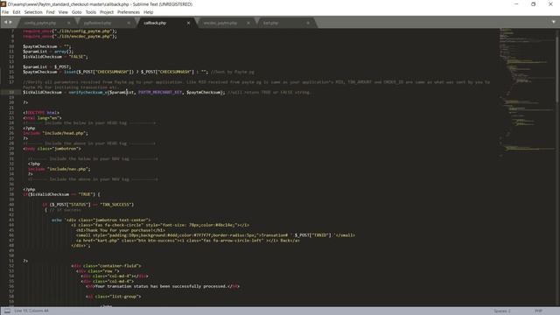Open the Goto menu
This screenshot has width=560, height=315.
tap(77, 12)
